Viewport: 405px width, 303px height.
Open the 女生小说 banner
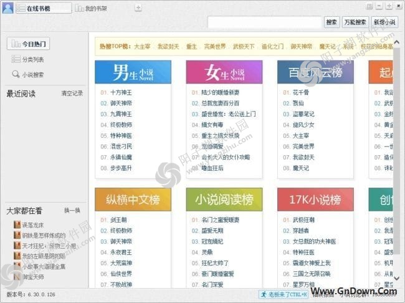click(x=224, y=72)
